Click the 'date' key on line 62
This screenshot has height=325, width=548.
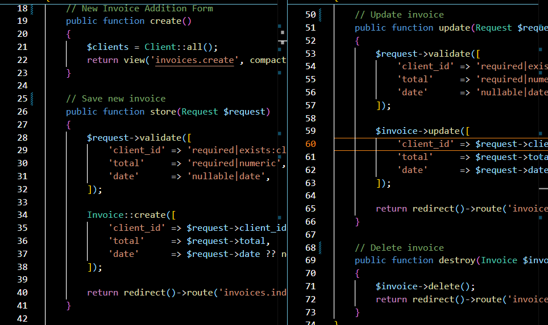point(412,170)
